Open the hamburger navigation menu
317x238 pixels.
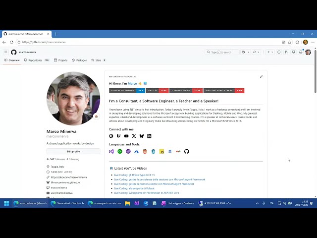[x=5, y=52]
